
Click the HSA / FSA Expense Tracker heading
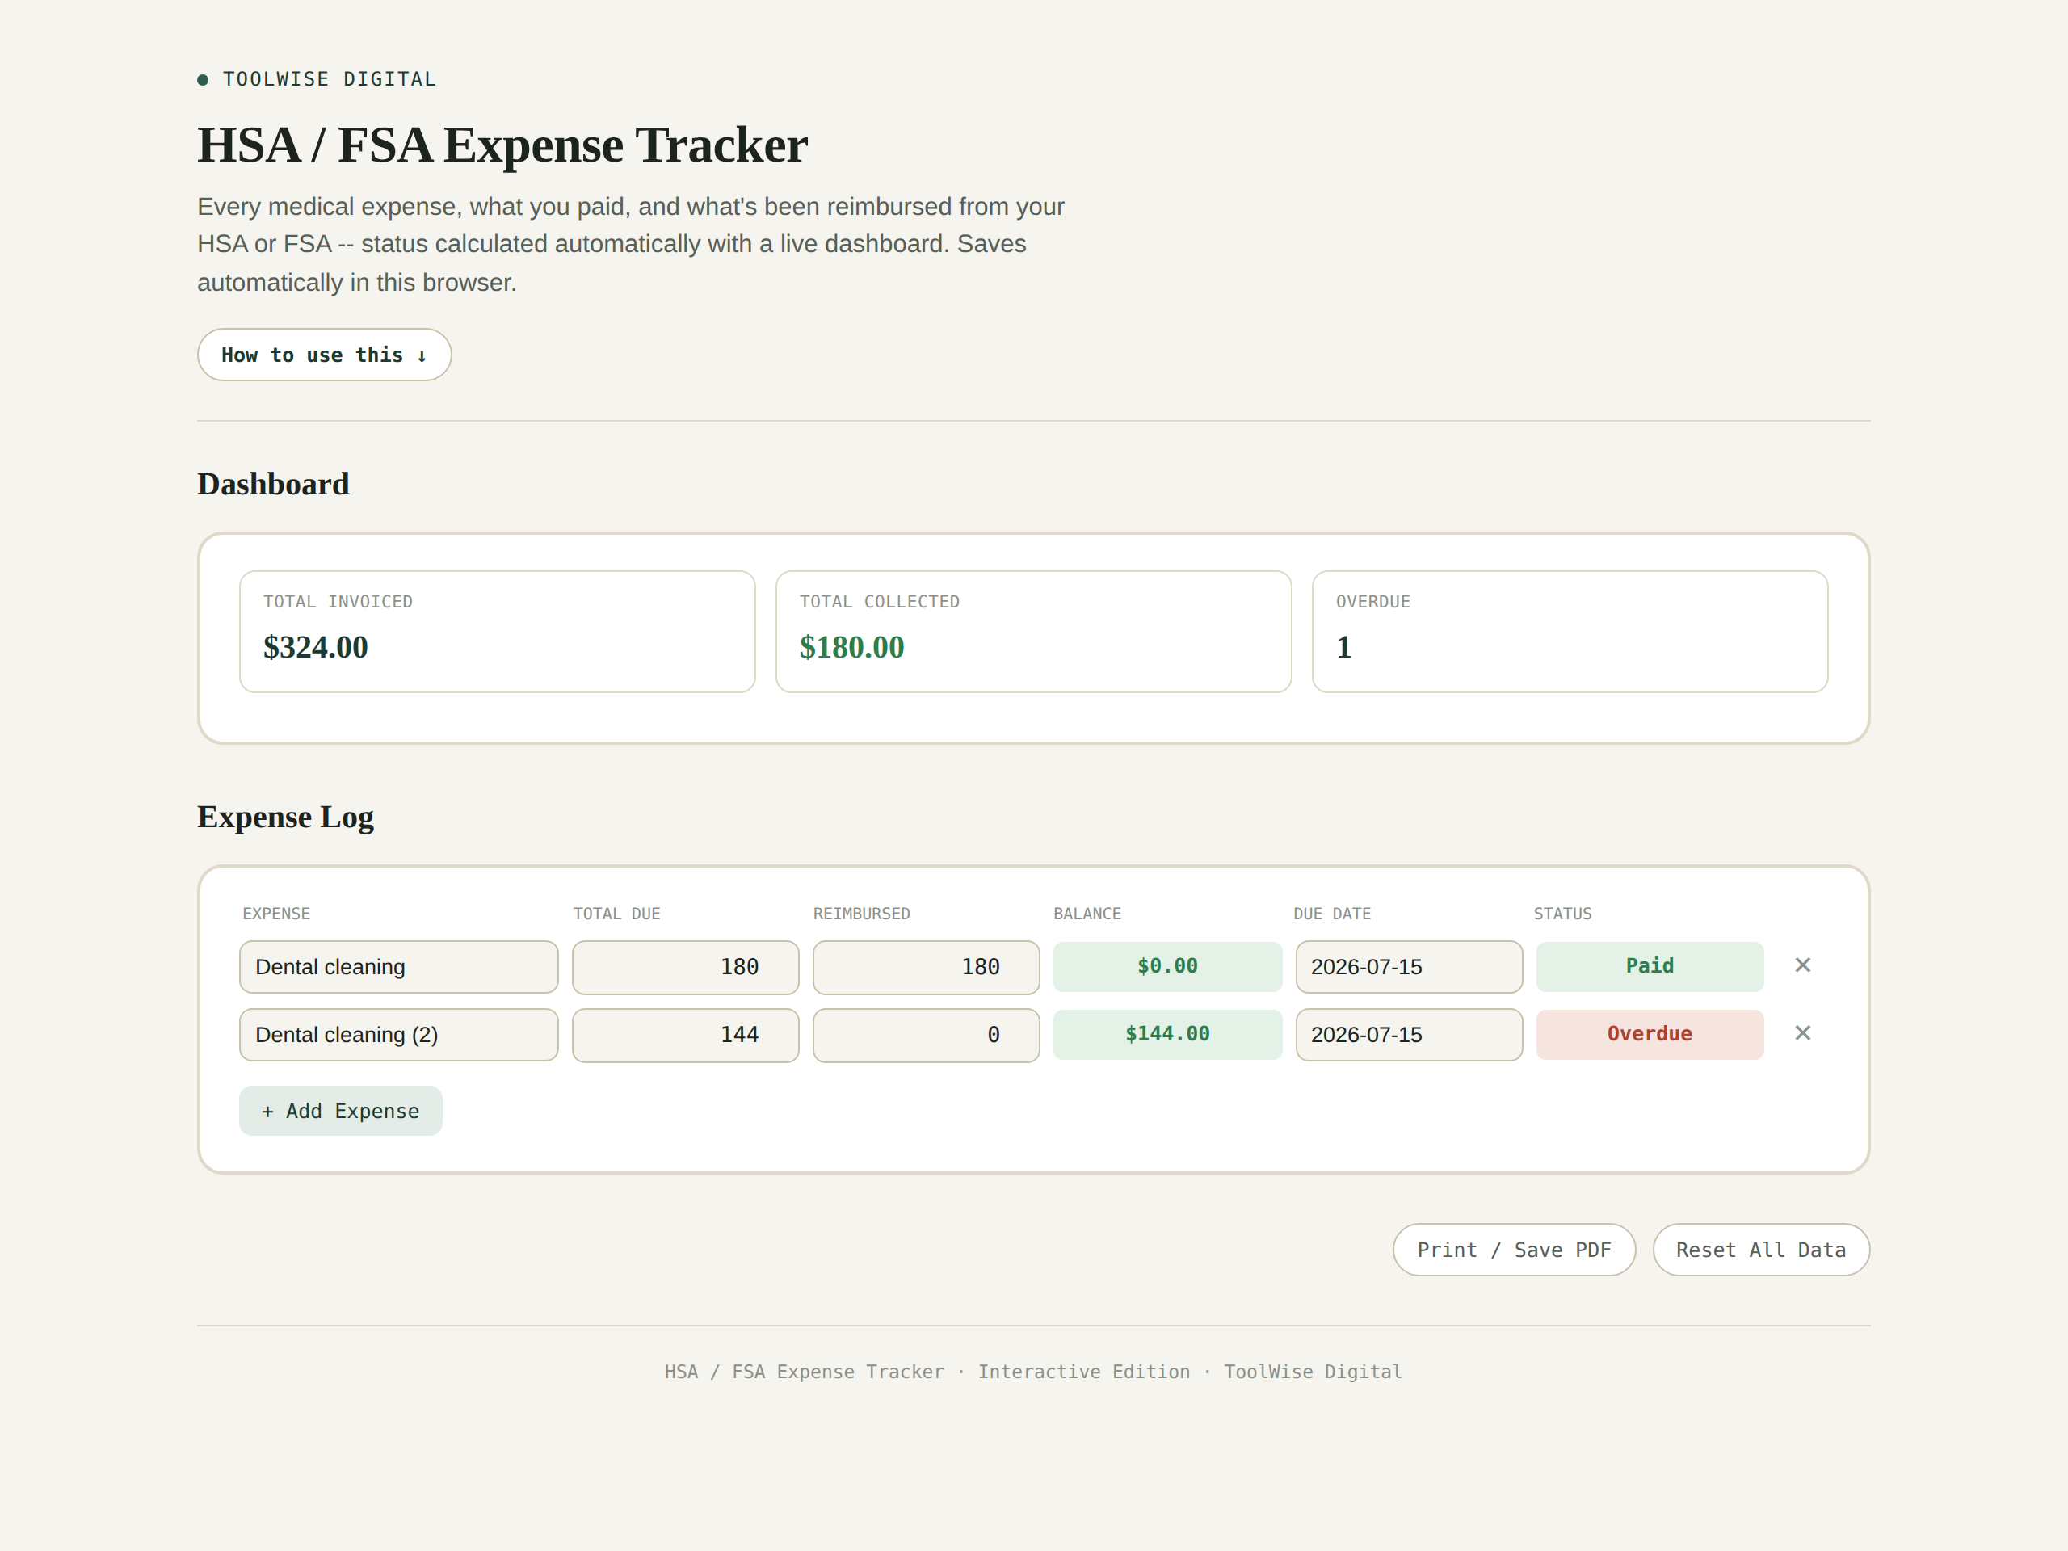pyautogui.click(x=502, y=145)
